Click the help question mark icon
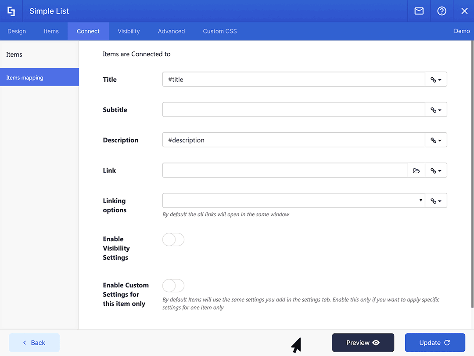This screenshot has height=356, width=474. tap(442, 11)
